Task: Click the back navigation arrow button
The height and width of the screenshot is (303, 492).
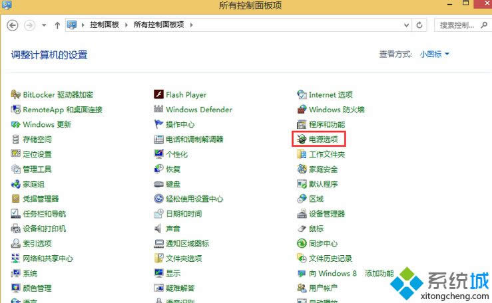Action: click(13, 25)
